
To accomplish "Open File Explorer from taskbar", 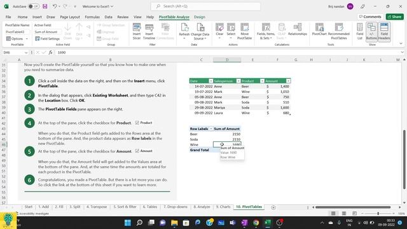I will [x=174, y=223].
